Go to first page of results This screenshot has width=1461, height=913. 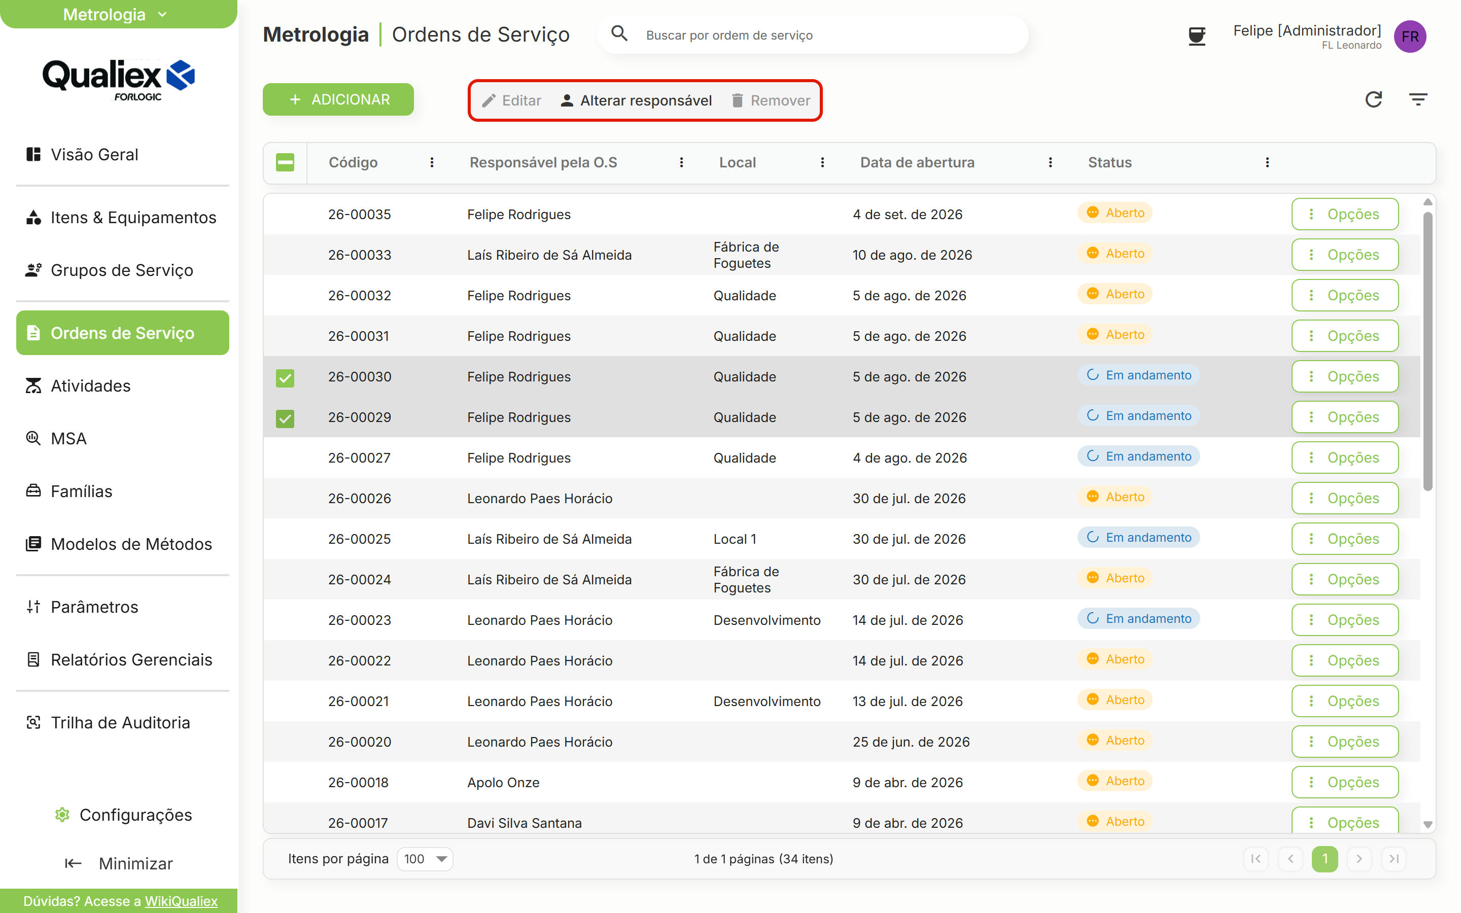click(1256, 859)
